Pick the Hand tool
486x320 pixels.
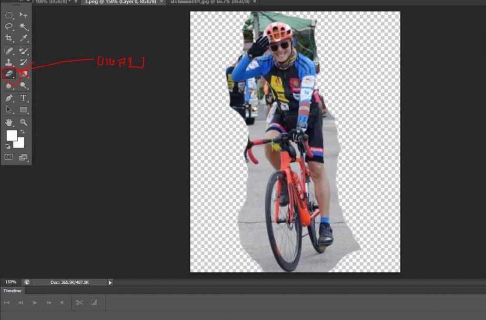tap(9, 122)
